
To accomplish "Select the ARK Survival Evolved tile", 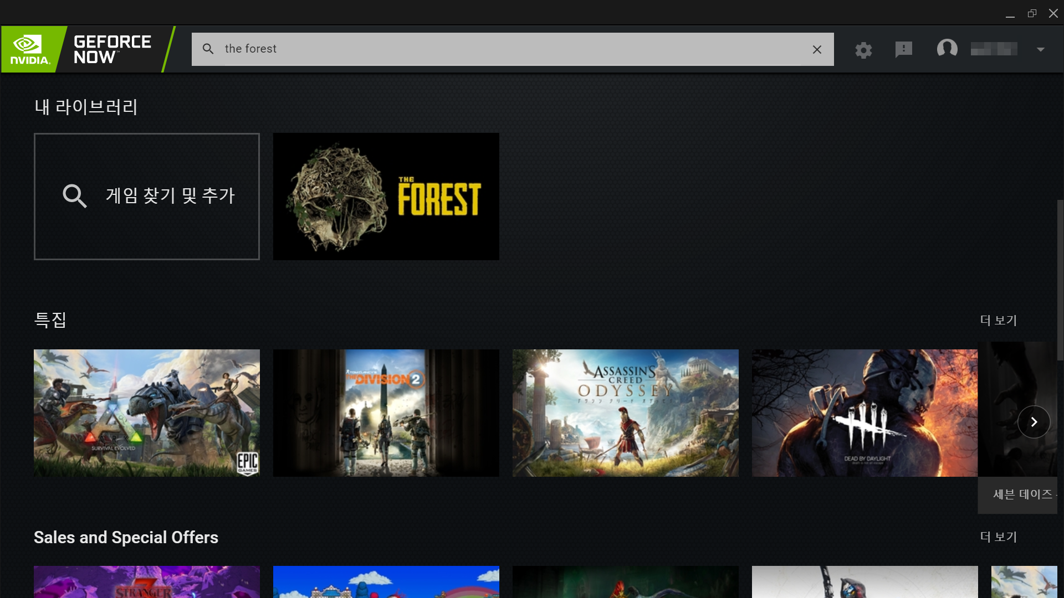I will tap(146, 413).
